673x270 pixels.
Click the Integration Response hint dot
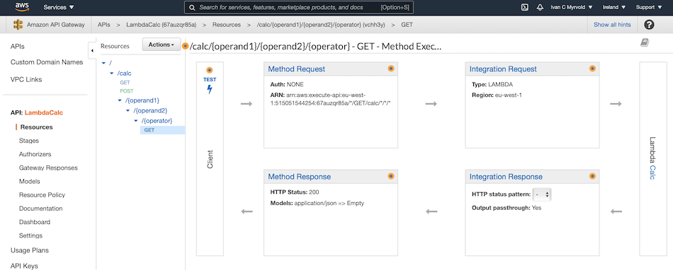pyautogui.click(x=592, y=176)
